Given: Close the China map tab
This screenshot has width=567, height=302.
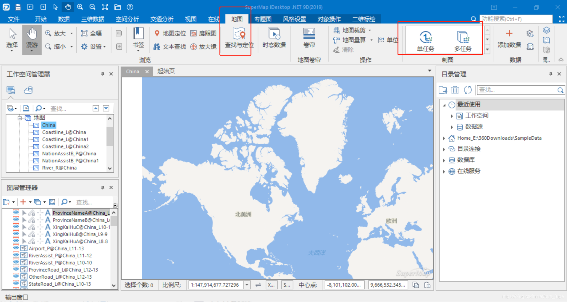Looking at the screenshot, I should [147, 72].
